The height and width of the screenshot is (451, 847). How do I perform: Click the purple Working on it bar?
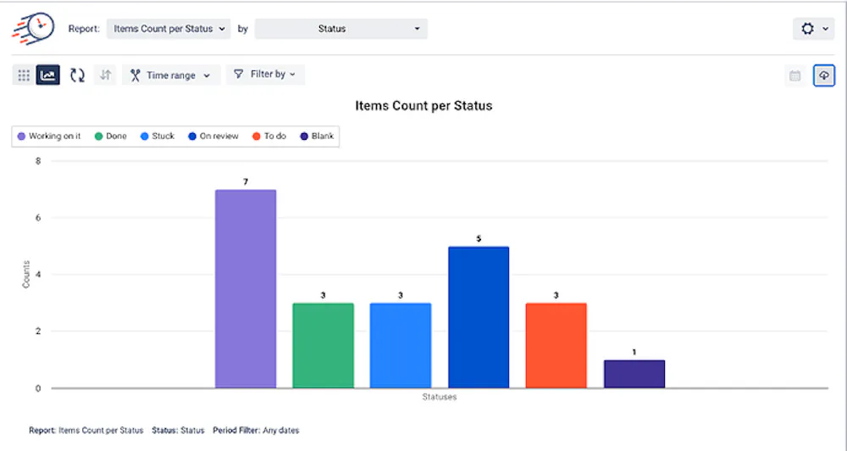coord(246,288)
